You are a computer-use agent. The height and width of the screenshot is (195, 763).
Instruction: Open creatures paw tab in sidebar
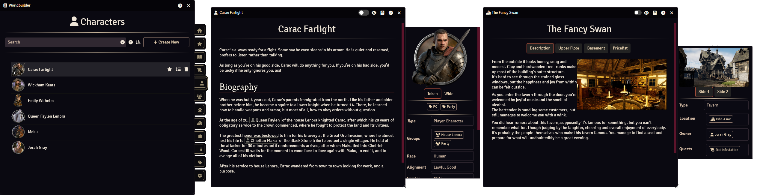click(x=200, y=110)
